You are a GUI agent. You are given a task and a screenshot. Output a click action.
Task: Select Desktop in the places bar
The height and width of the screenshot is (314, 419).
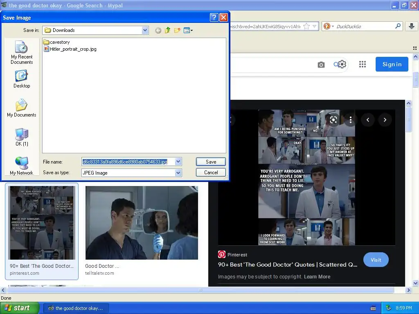pos(22,79)
